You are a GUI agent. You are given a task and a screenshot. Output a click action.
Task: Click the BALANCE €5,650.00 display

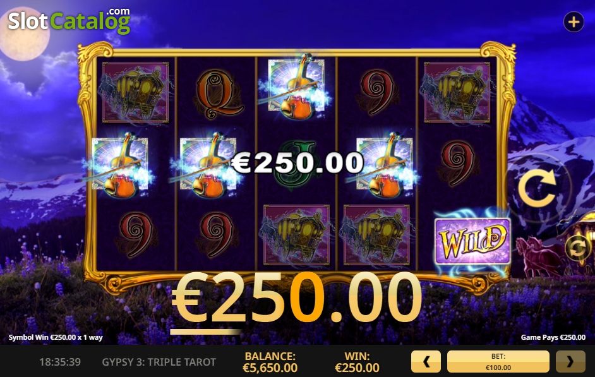tap(270, 362)
